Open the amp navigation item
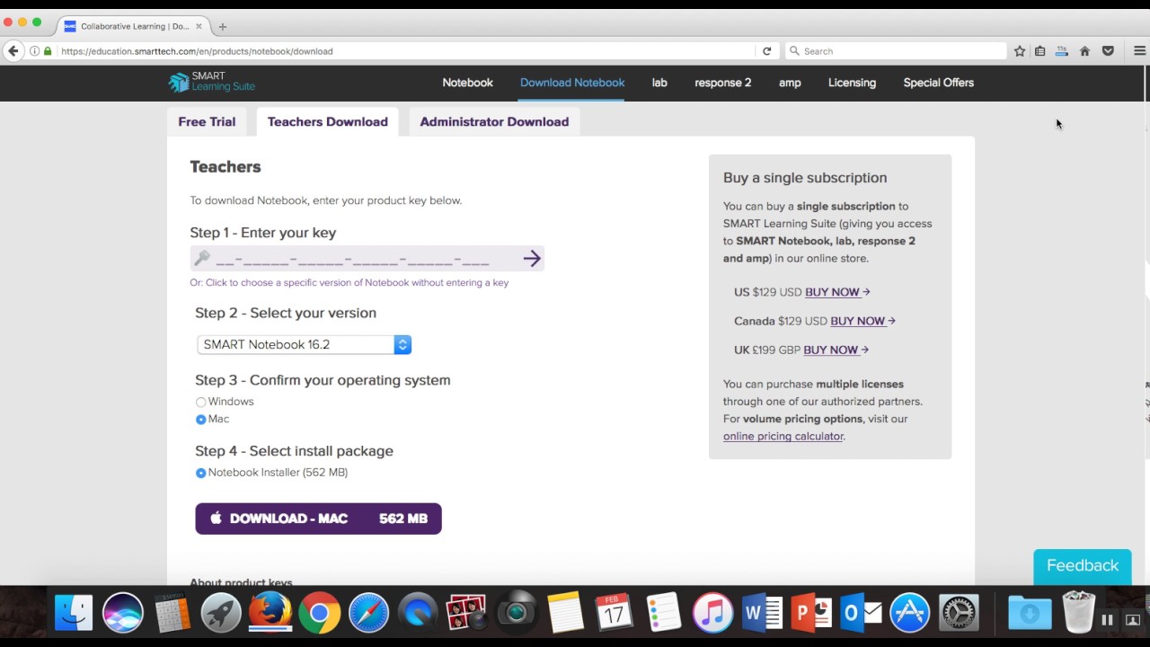 click(790, 83)
